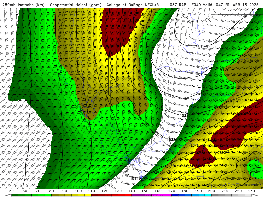Choose the 120 value on the legend

[x=105, y=191]
